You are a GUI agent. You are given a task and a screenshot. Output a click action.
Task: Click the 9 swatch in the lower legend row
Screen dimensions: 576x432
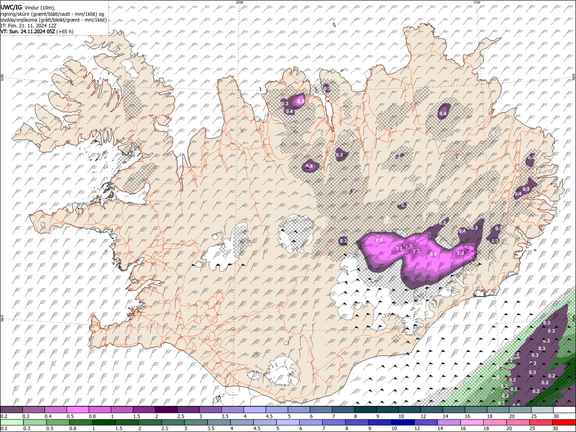379,422
